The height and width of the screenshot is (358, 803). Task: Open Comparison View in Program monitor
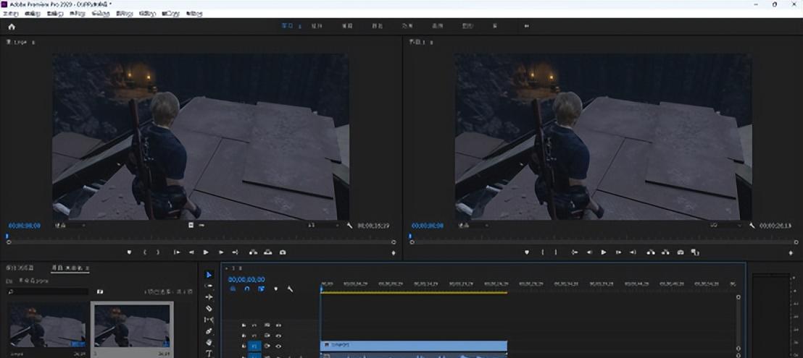695,252
